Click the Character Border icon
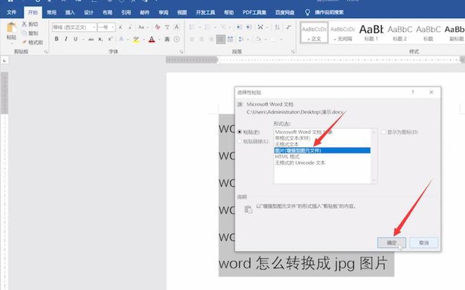This screenshot has height=290, width=465. 177,27
